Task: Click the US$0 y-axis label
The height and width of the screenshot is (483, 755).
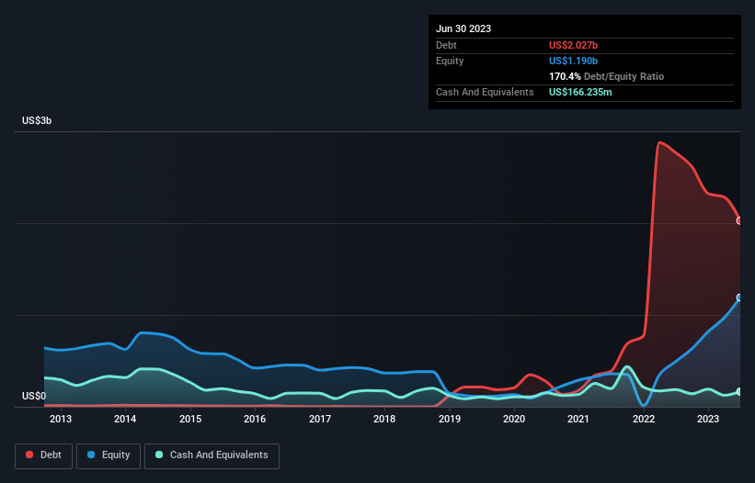Action: tap(34, 396)
